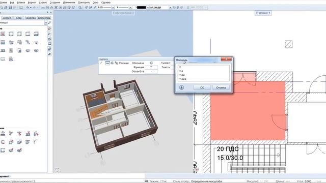Switch to the Слой tab
Viewport: 326px width, 183px height.
[19, 18]
